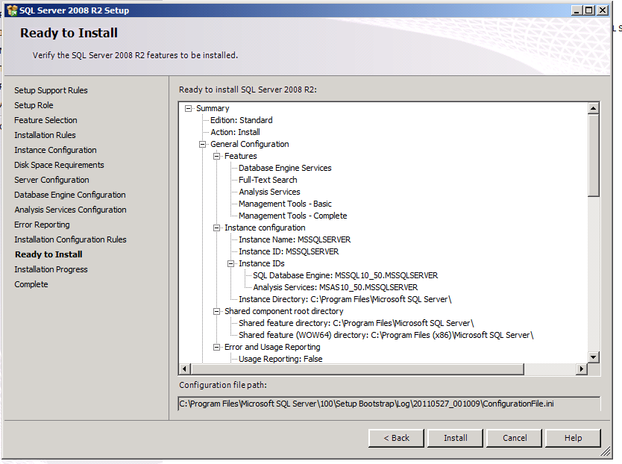Minimize the setup window

tap(577, 10)
